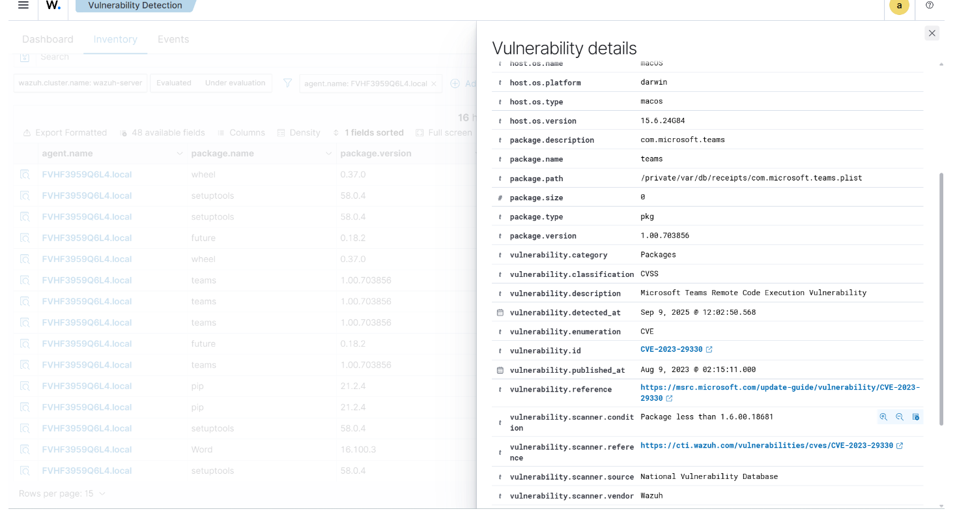Click the Word package name cell
Image resolution: width=970 pixels, height=522 pixels.
(x=202, y=450)
